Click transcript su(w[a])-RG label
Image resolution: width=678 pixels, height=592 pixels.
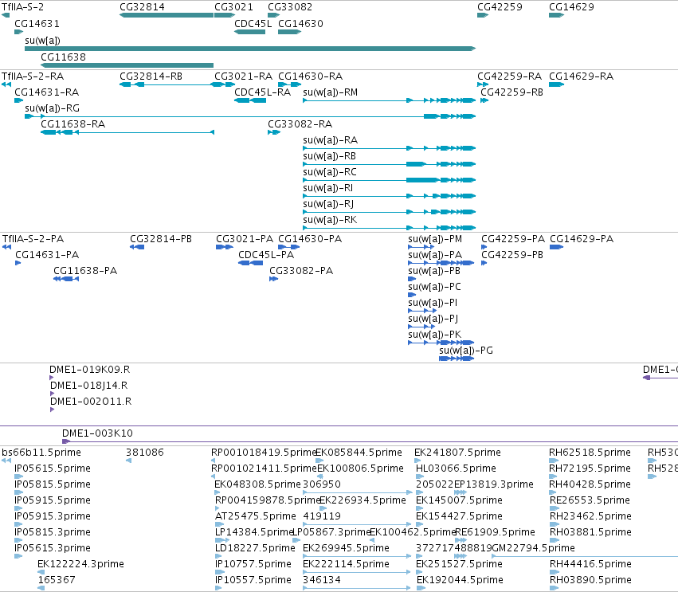(x=52, y=108)
